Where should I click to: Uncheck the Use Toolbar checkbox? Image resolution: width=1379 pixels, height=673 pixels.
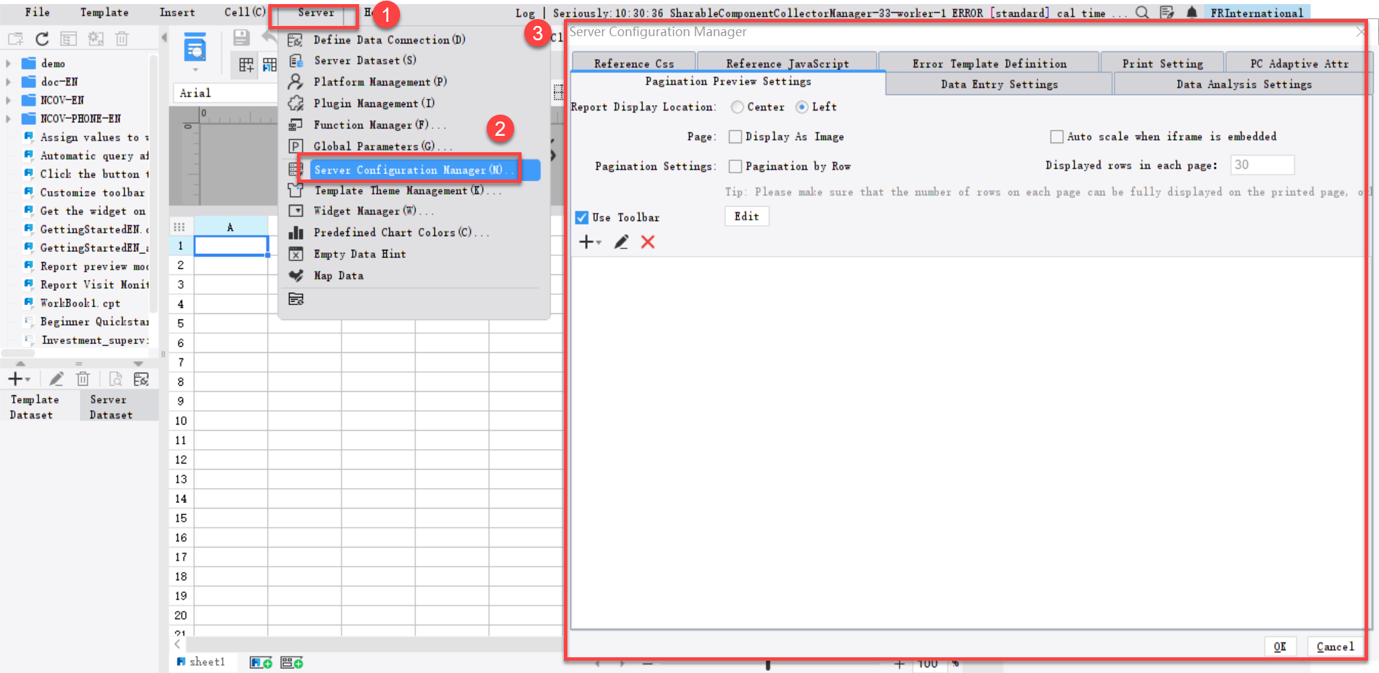coord(582,218)
